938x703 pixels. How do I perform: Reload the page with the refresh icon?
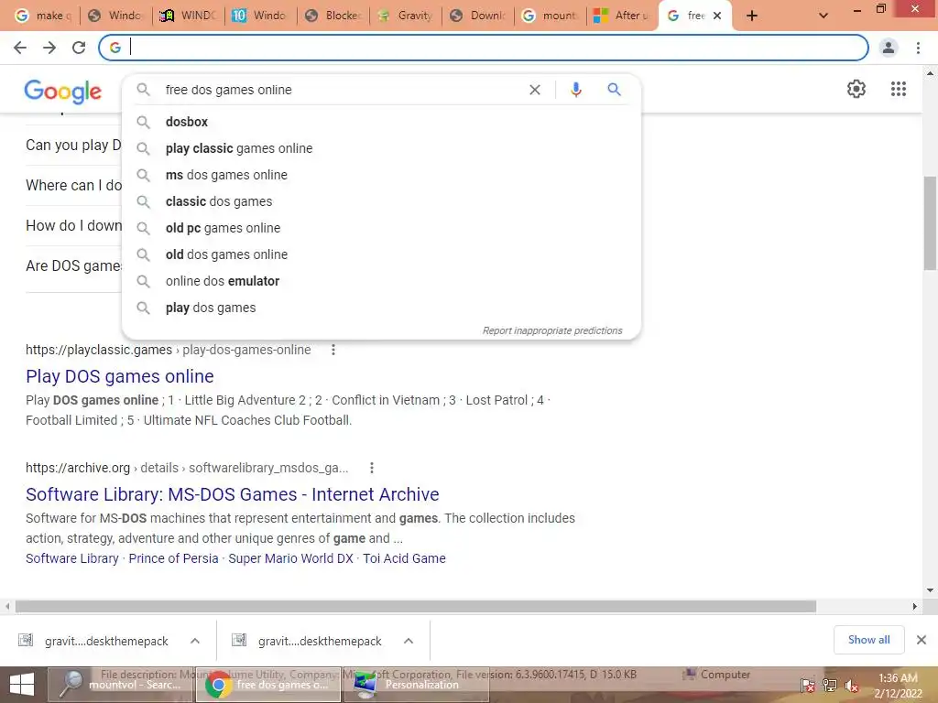(x=79, y=48)
